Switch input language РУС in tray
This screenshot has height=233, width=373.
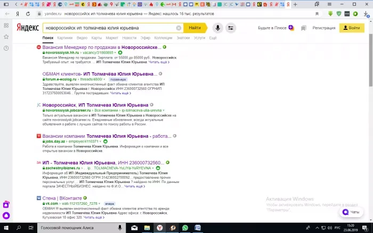[x=337, y=228]
